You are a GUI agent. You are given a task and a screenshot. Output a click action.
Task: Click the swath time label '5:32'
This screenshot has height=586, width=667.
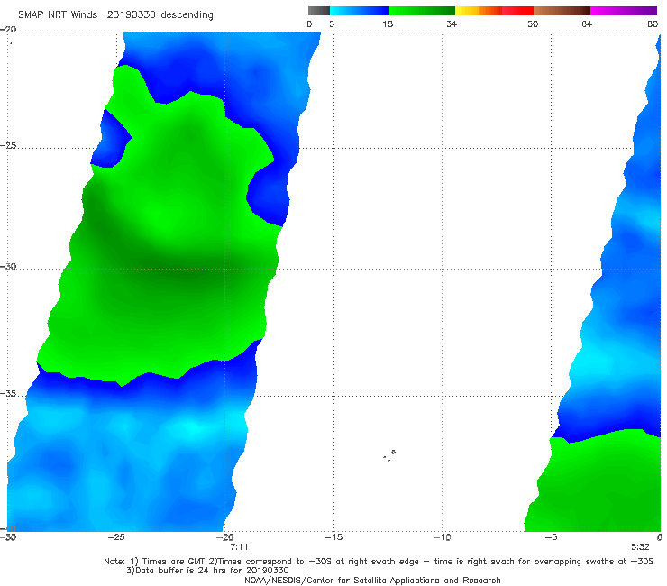640,547
